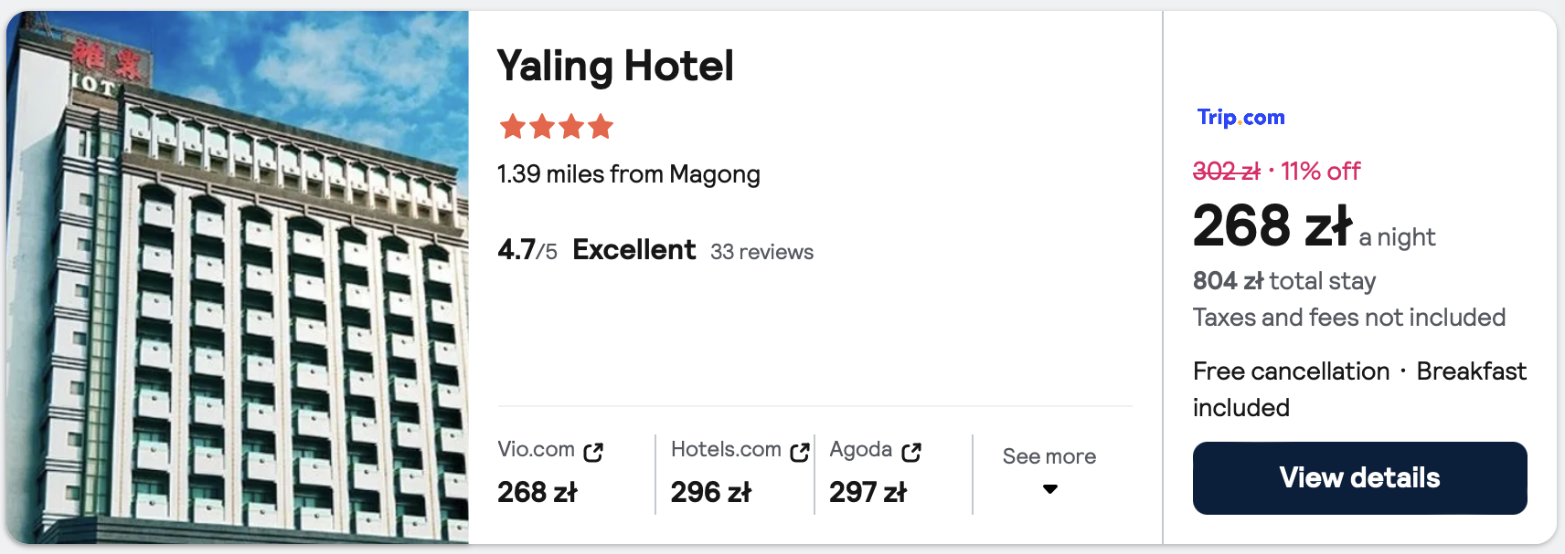The height and width of the screenshot is (554, 1565).
Task: Click the 268 zł a night price
Action: [1272, 226]
